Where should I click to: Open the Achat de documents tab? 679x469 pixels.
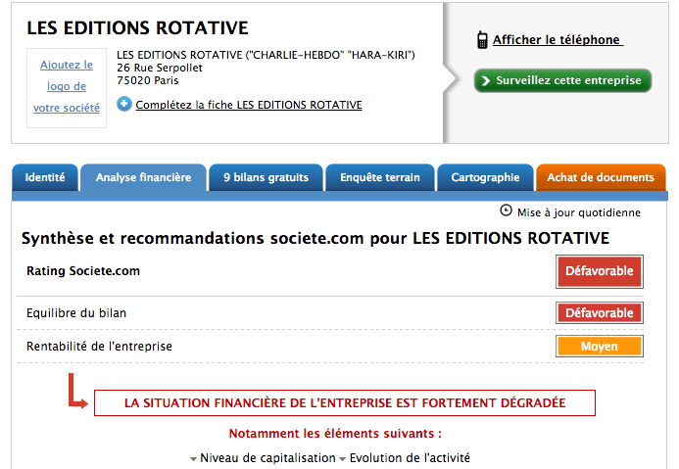tap(601, 177)
